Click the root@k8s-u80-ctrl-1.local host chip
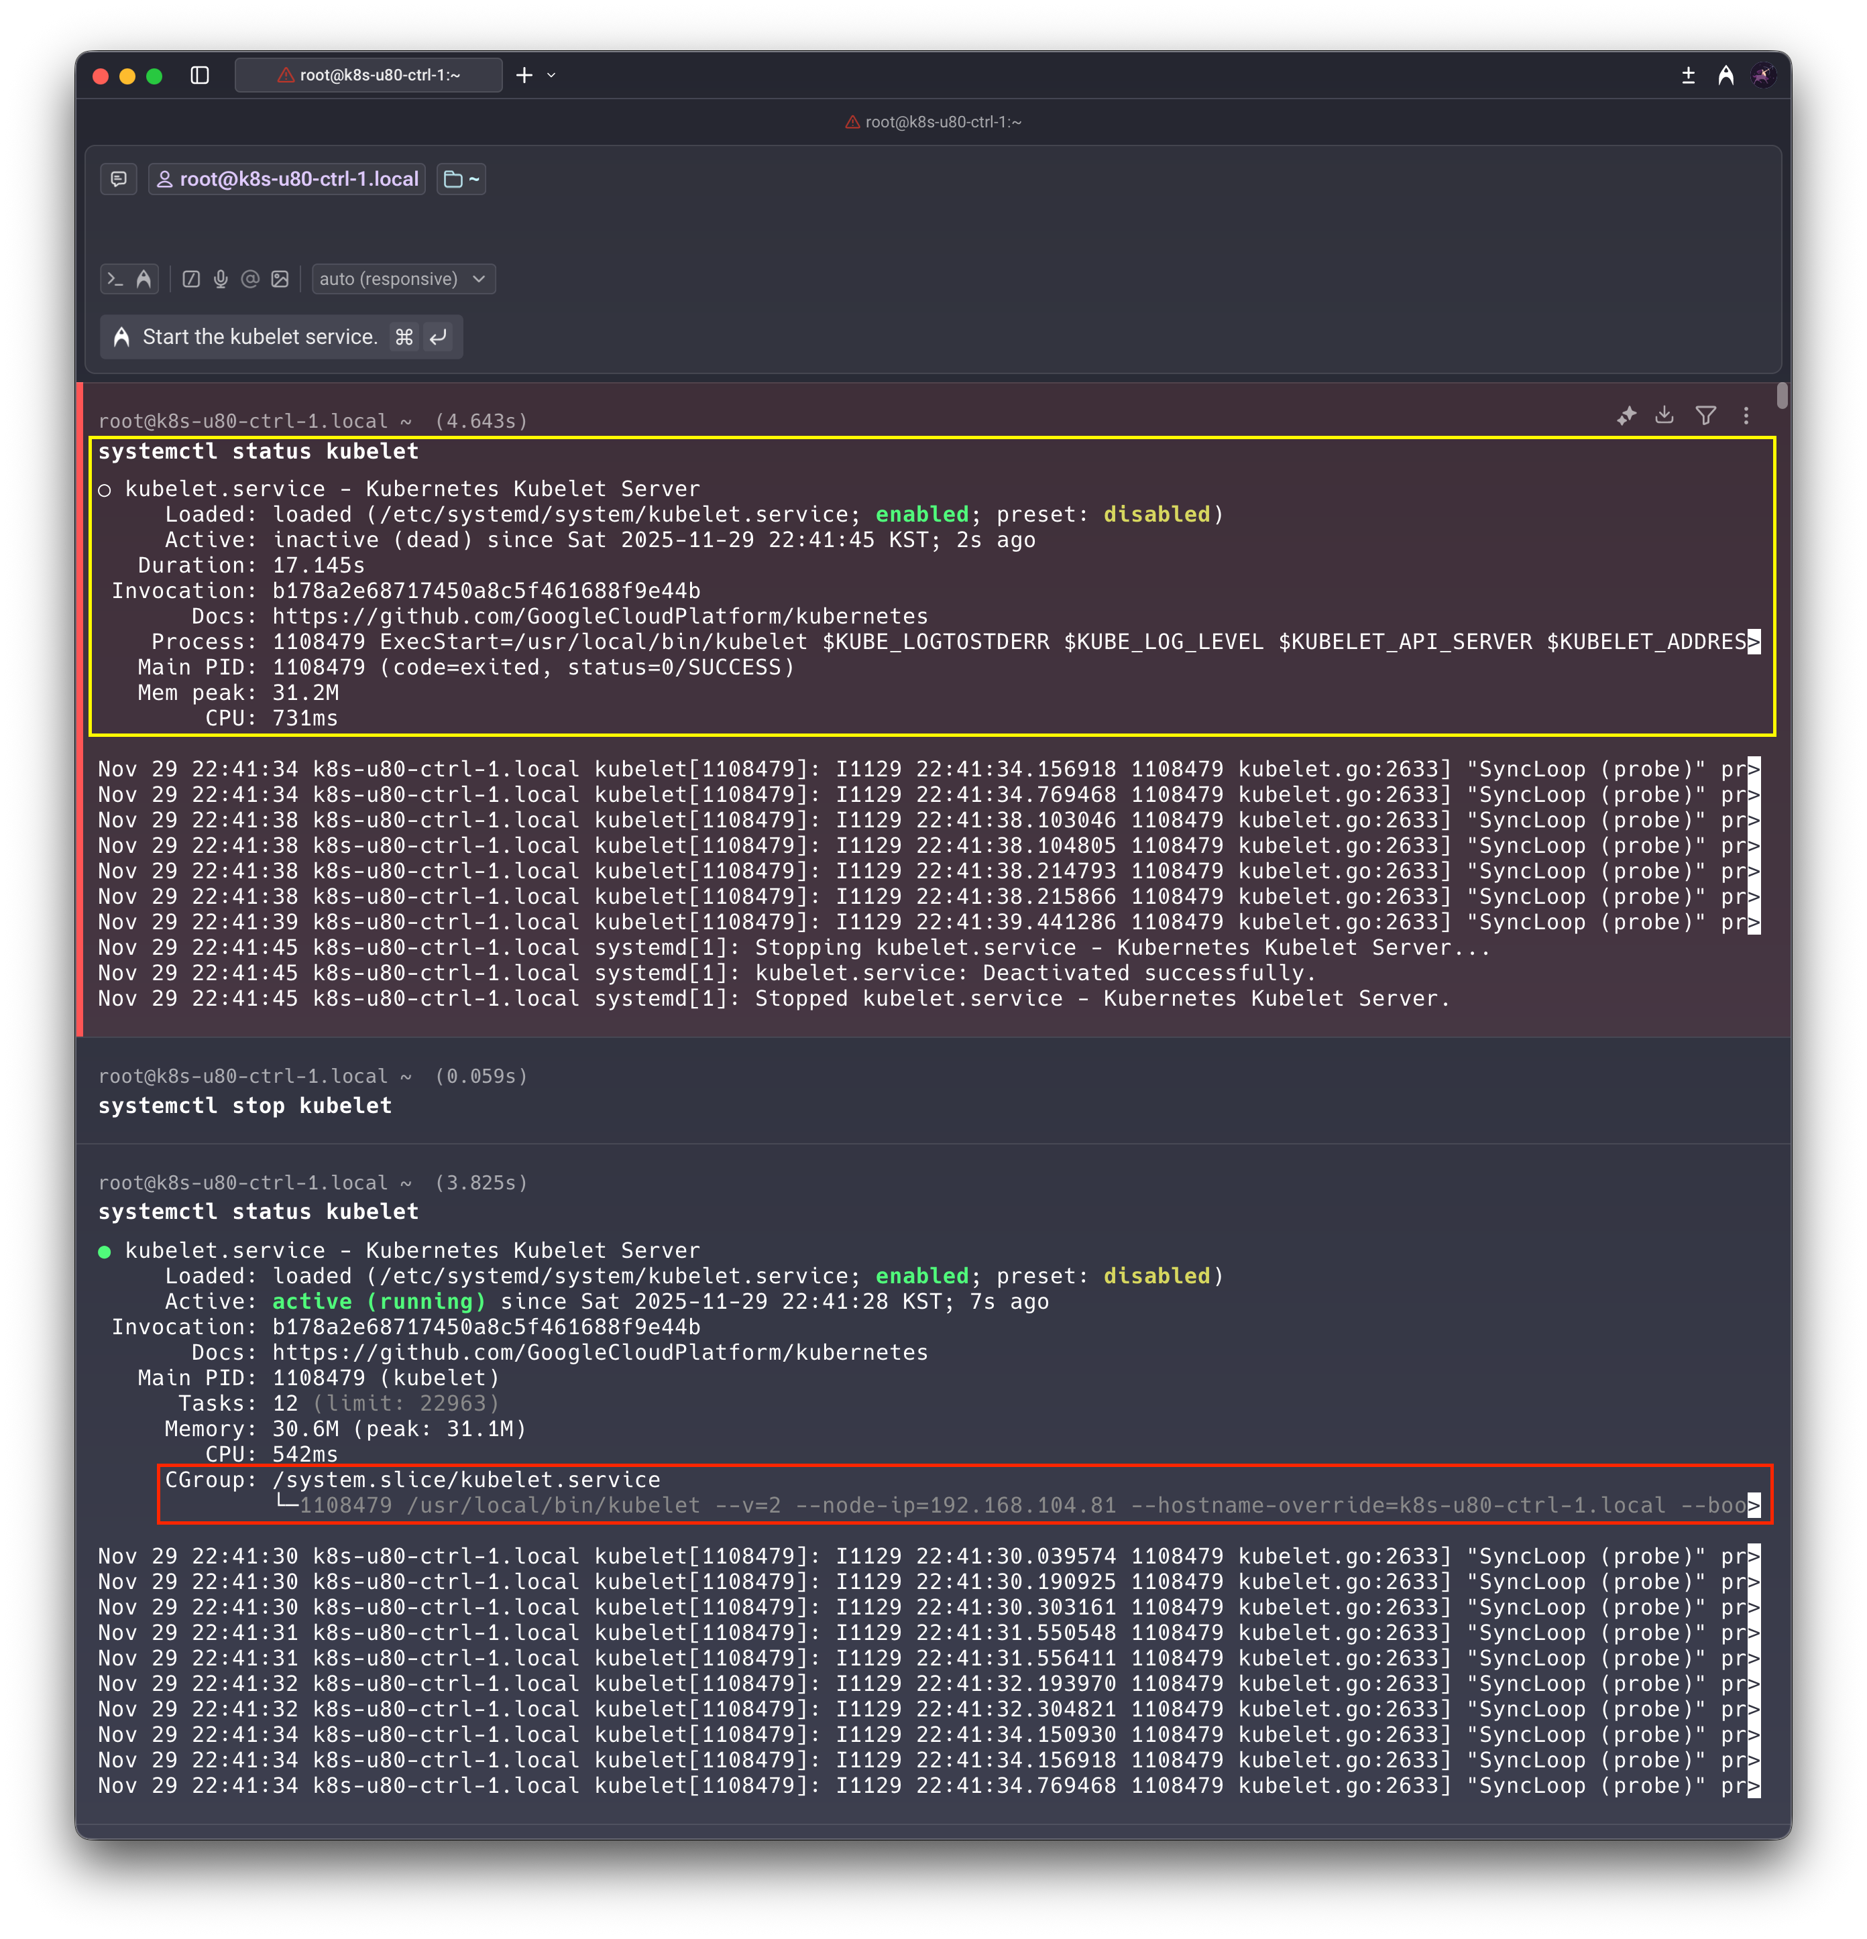 tap(287, 179)
